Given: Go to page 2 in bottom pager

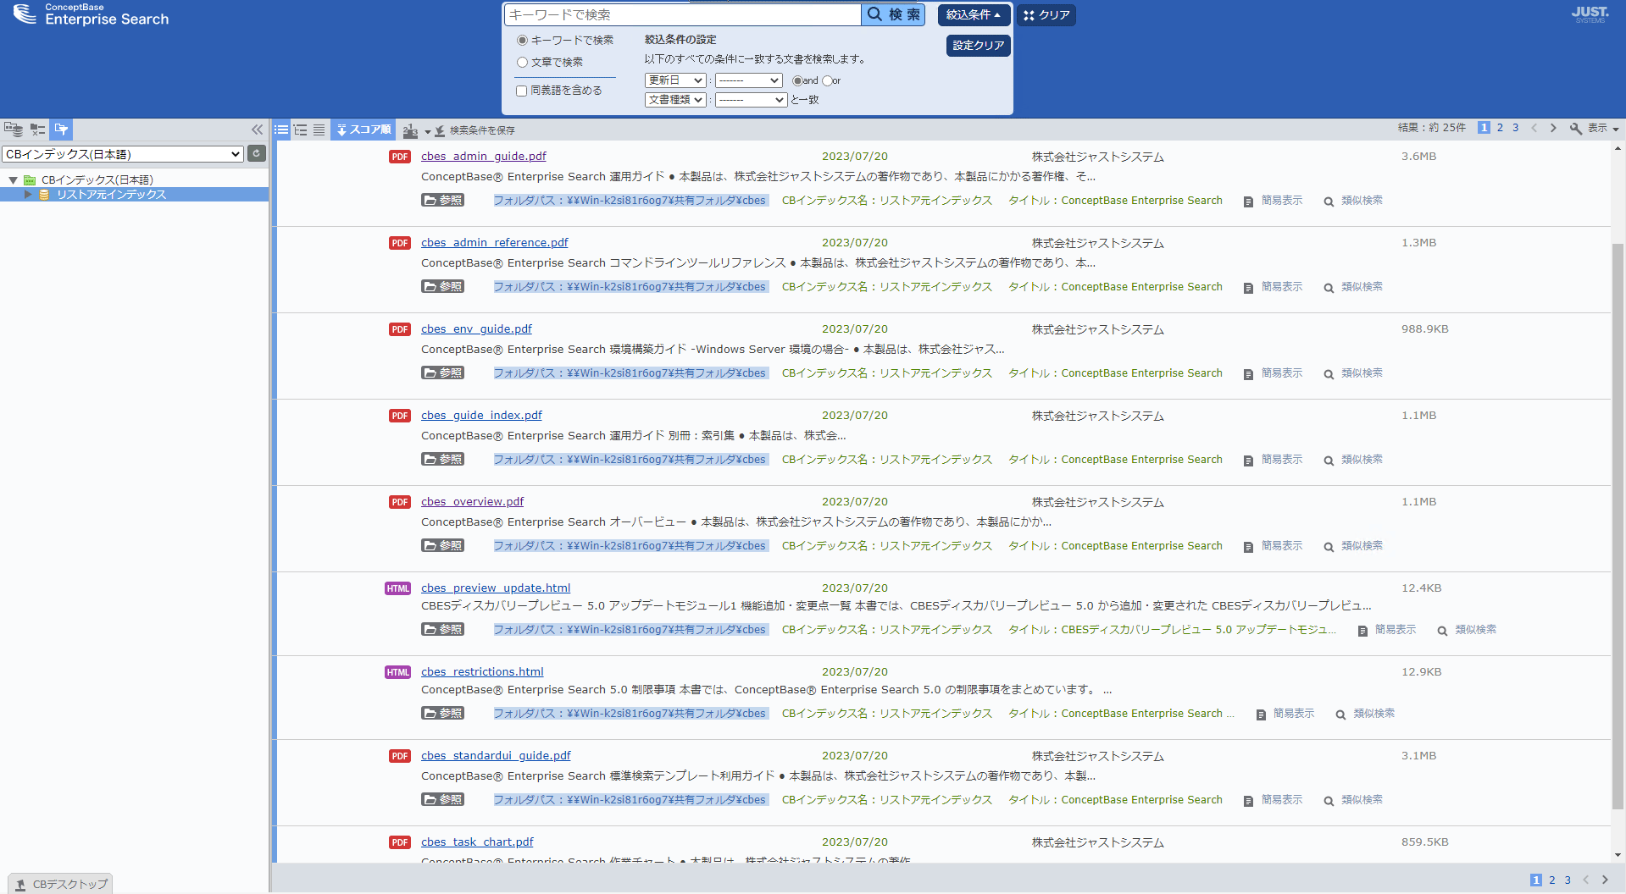Looking at the screenshot, I should tap(1552, 880).
